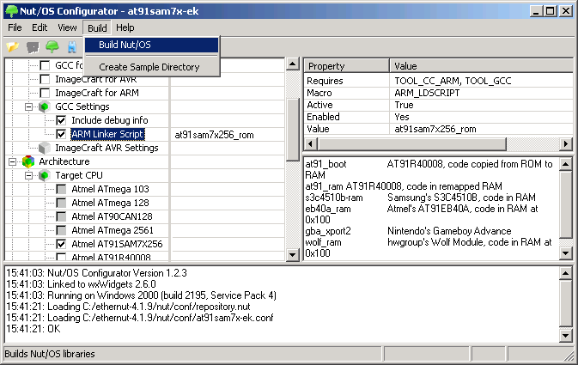Select the Atmel AT90CAN128 tree item
Image resolution: width=578 pixels, height=365 pixels.
tap(112, 216)
